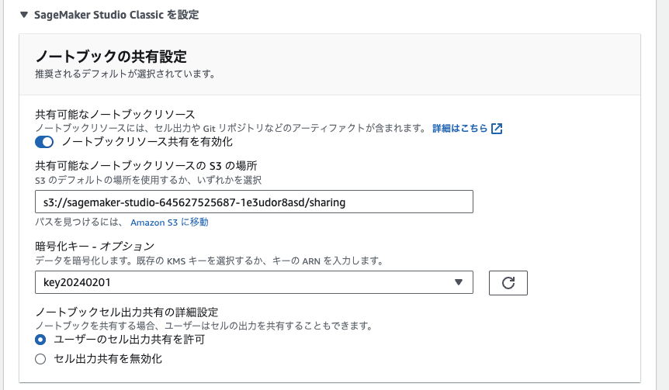669x390 pixels.
Task: Select セル出力共有を無効化 radio button
Action: click(40, 359)
